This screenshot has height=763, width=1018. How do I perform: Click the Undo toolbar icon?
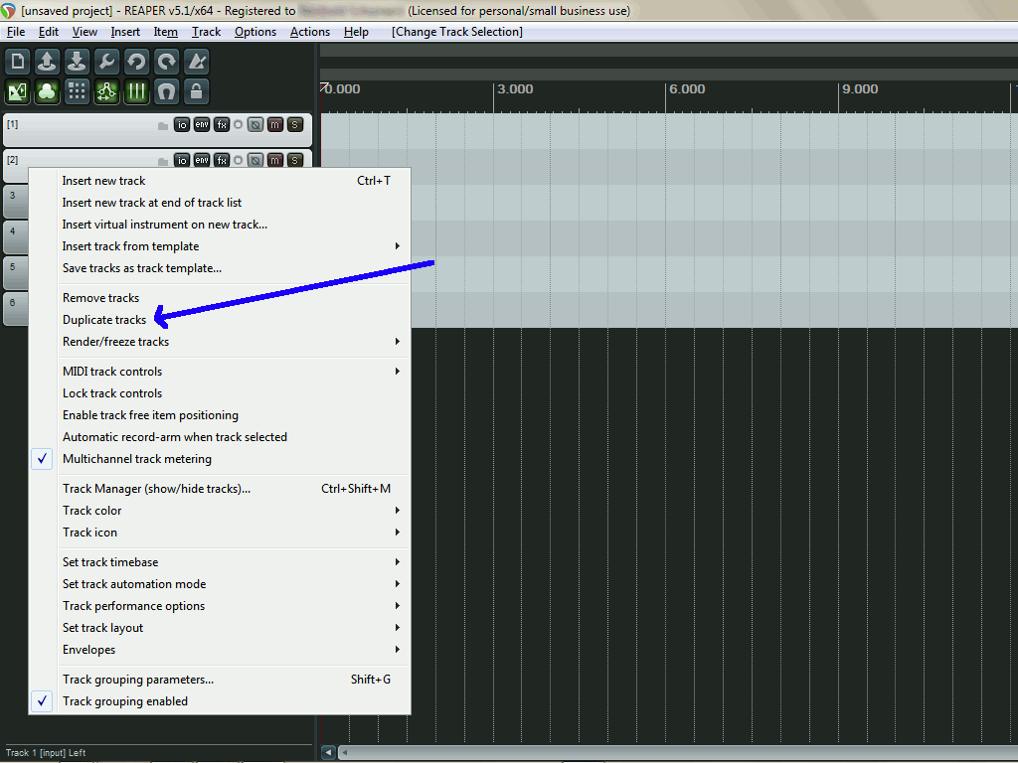point(136,62)
